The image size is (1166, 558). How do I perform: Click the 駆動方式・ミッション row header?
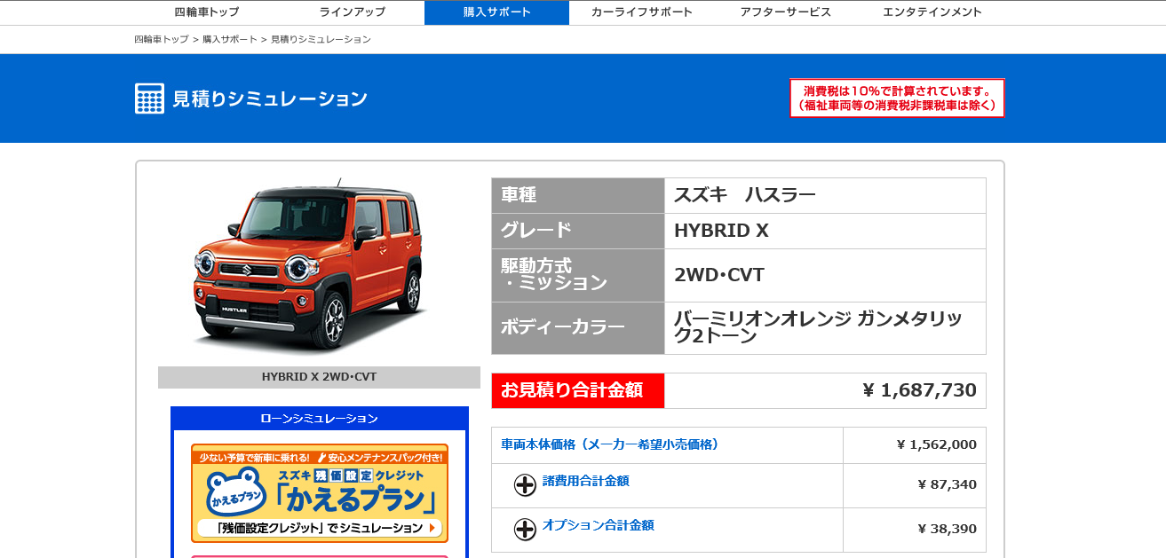[578, 275]
